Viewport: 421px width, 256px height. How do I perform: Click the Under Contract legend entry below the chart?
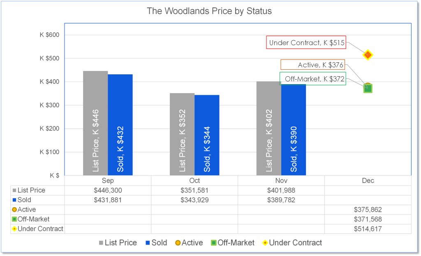293,243
